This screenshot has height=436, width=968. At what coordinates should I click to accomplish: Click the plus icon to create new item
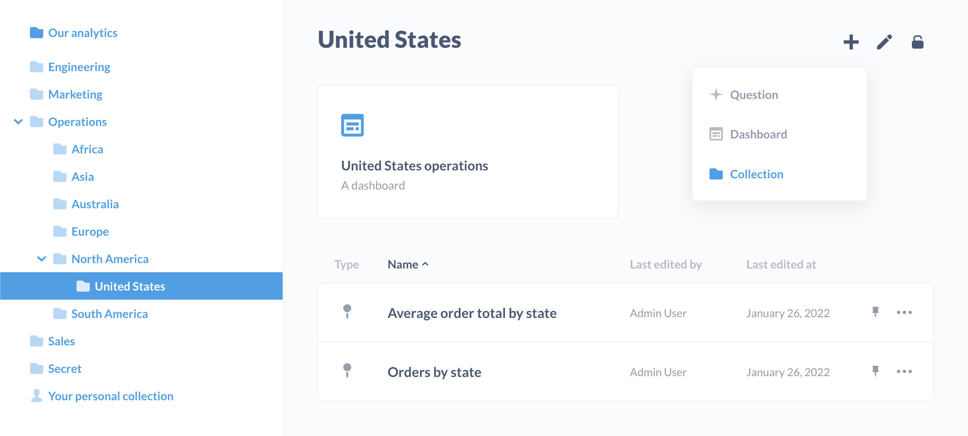pyautogui.click(x=851, y=42)
